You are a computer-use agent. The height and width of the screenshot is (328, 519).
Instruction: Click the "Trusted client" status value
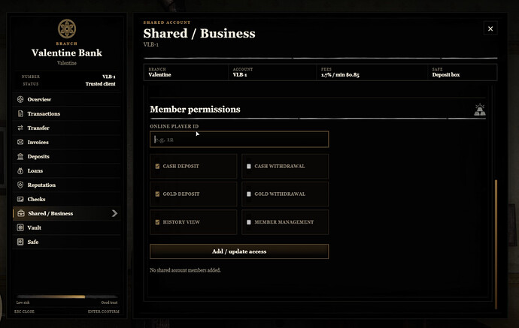100,84
